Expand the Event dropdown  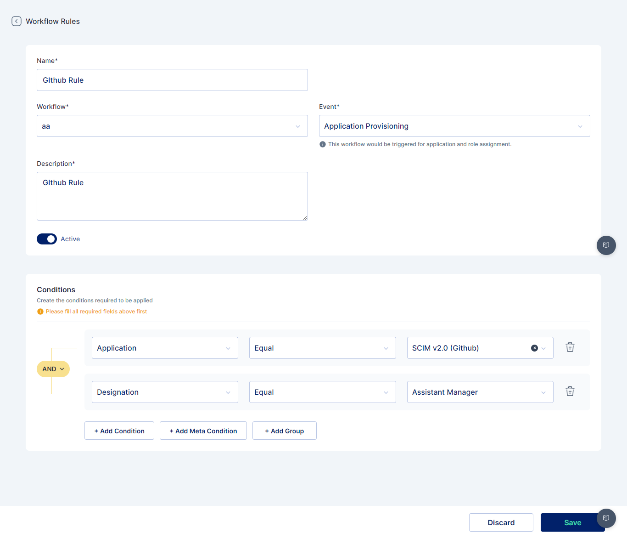point(454,126)
